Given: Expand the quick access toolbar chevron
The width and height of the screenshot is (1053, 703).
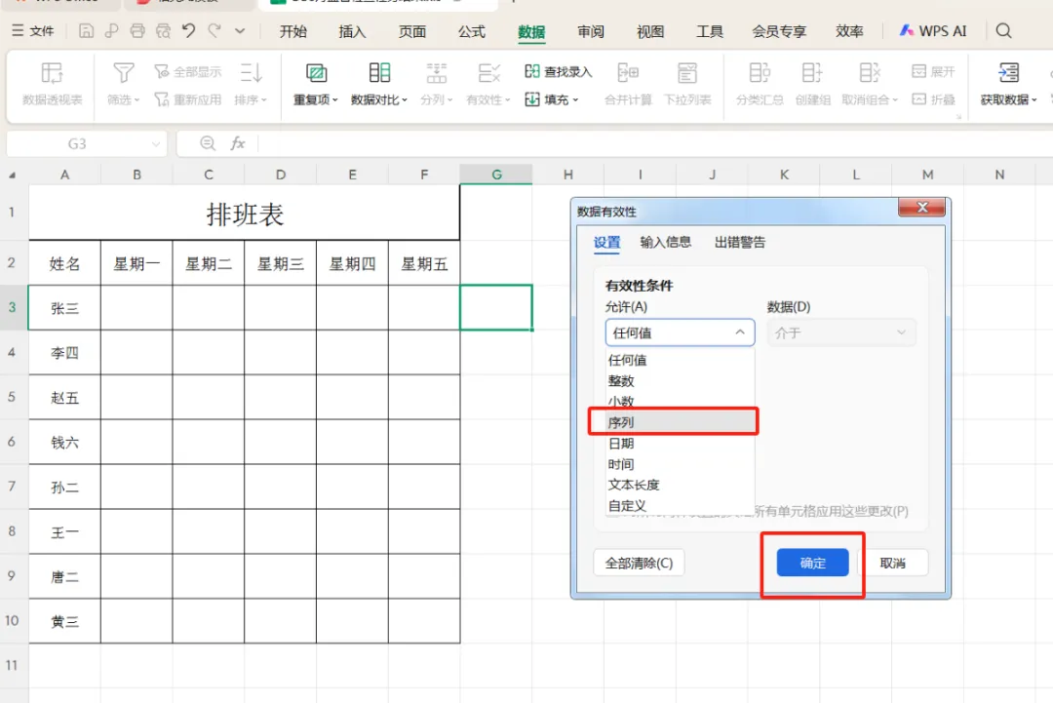Looking at the screenshot, I should click(x=240, y=31).
